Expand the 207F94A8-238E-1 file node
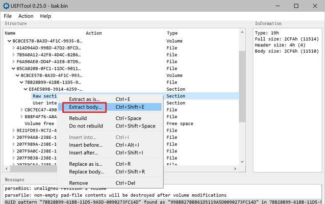The width and height of the screenshot is (325, 204). (13, 137)
